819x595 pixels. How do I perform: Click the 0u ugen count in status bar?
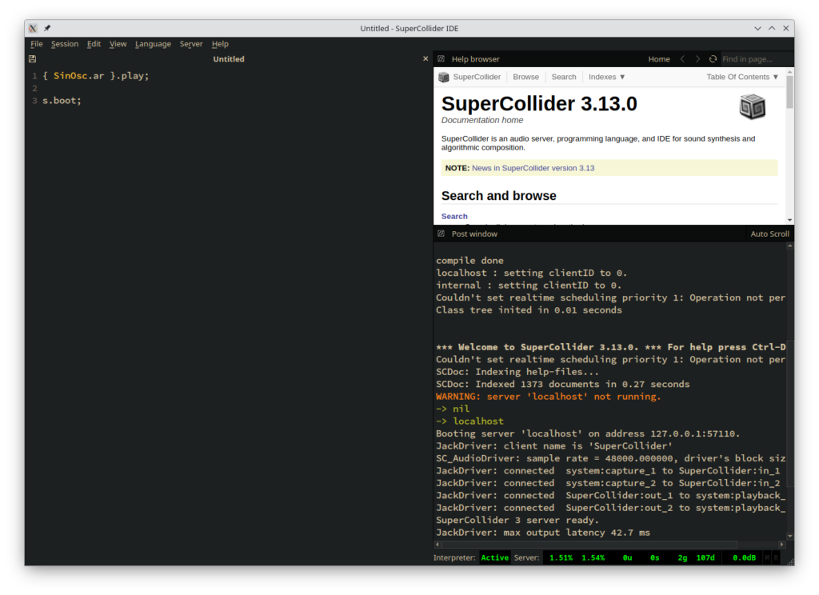coord(627,558)
